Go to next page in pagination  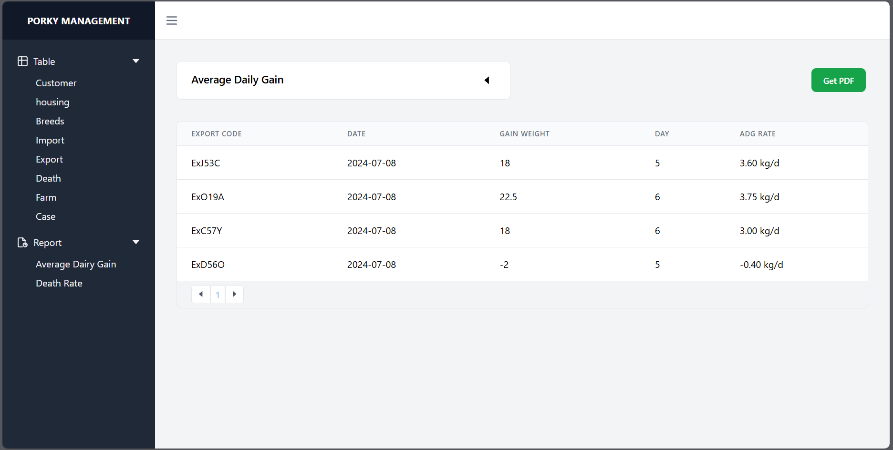[234, 294]
